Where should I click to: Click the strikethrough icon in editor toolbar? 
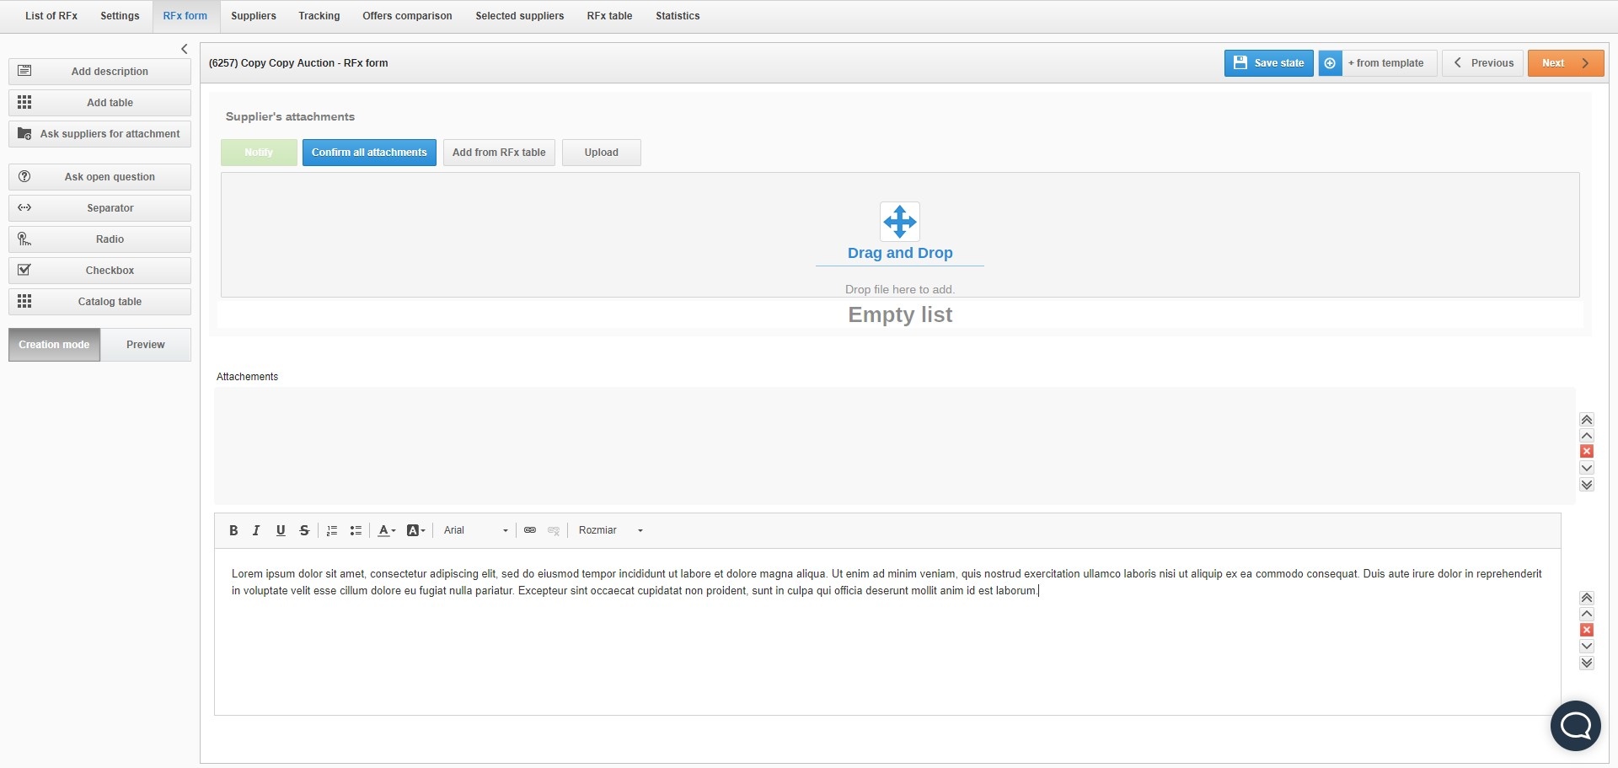(x=304, y=530)
